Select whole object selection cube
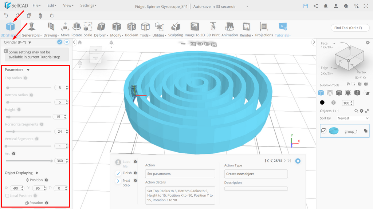Screen dimensions: 373x209 [x=321, y=93]
